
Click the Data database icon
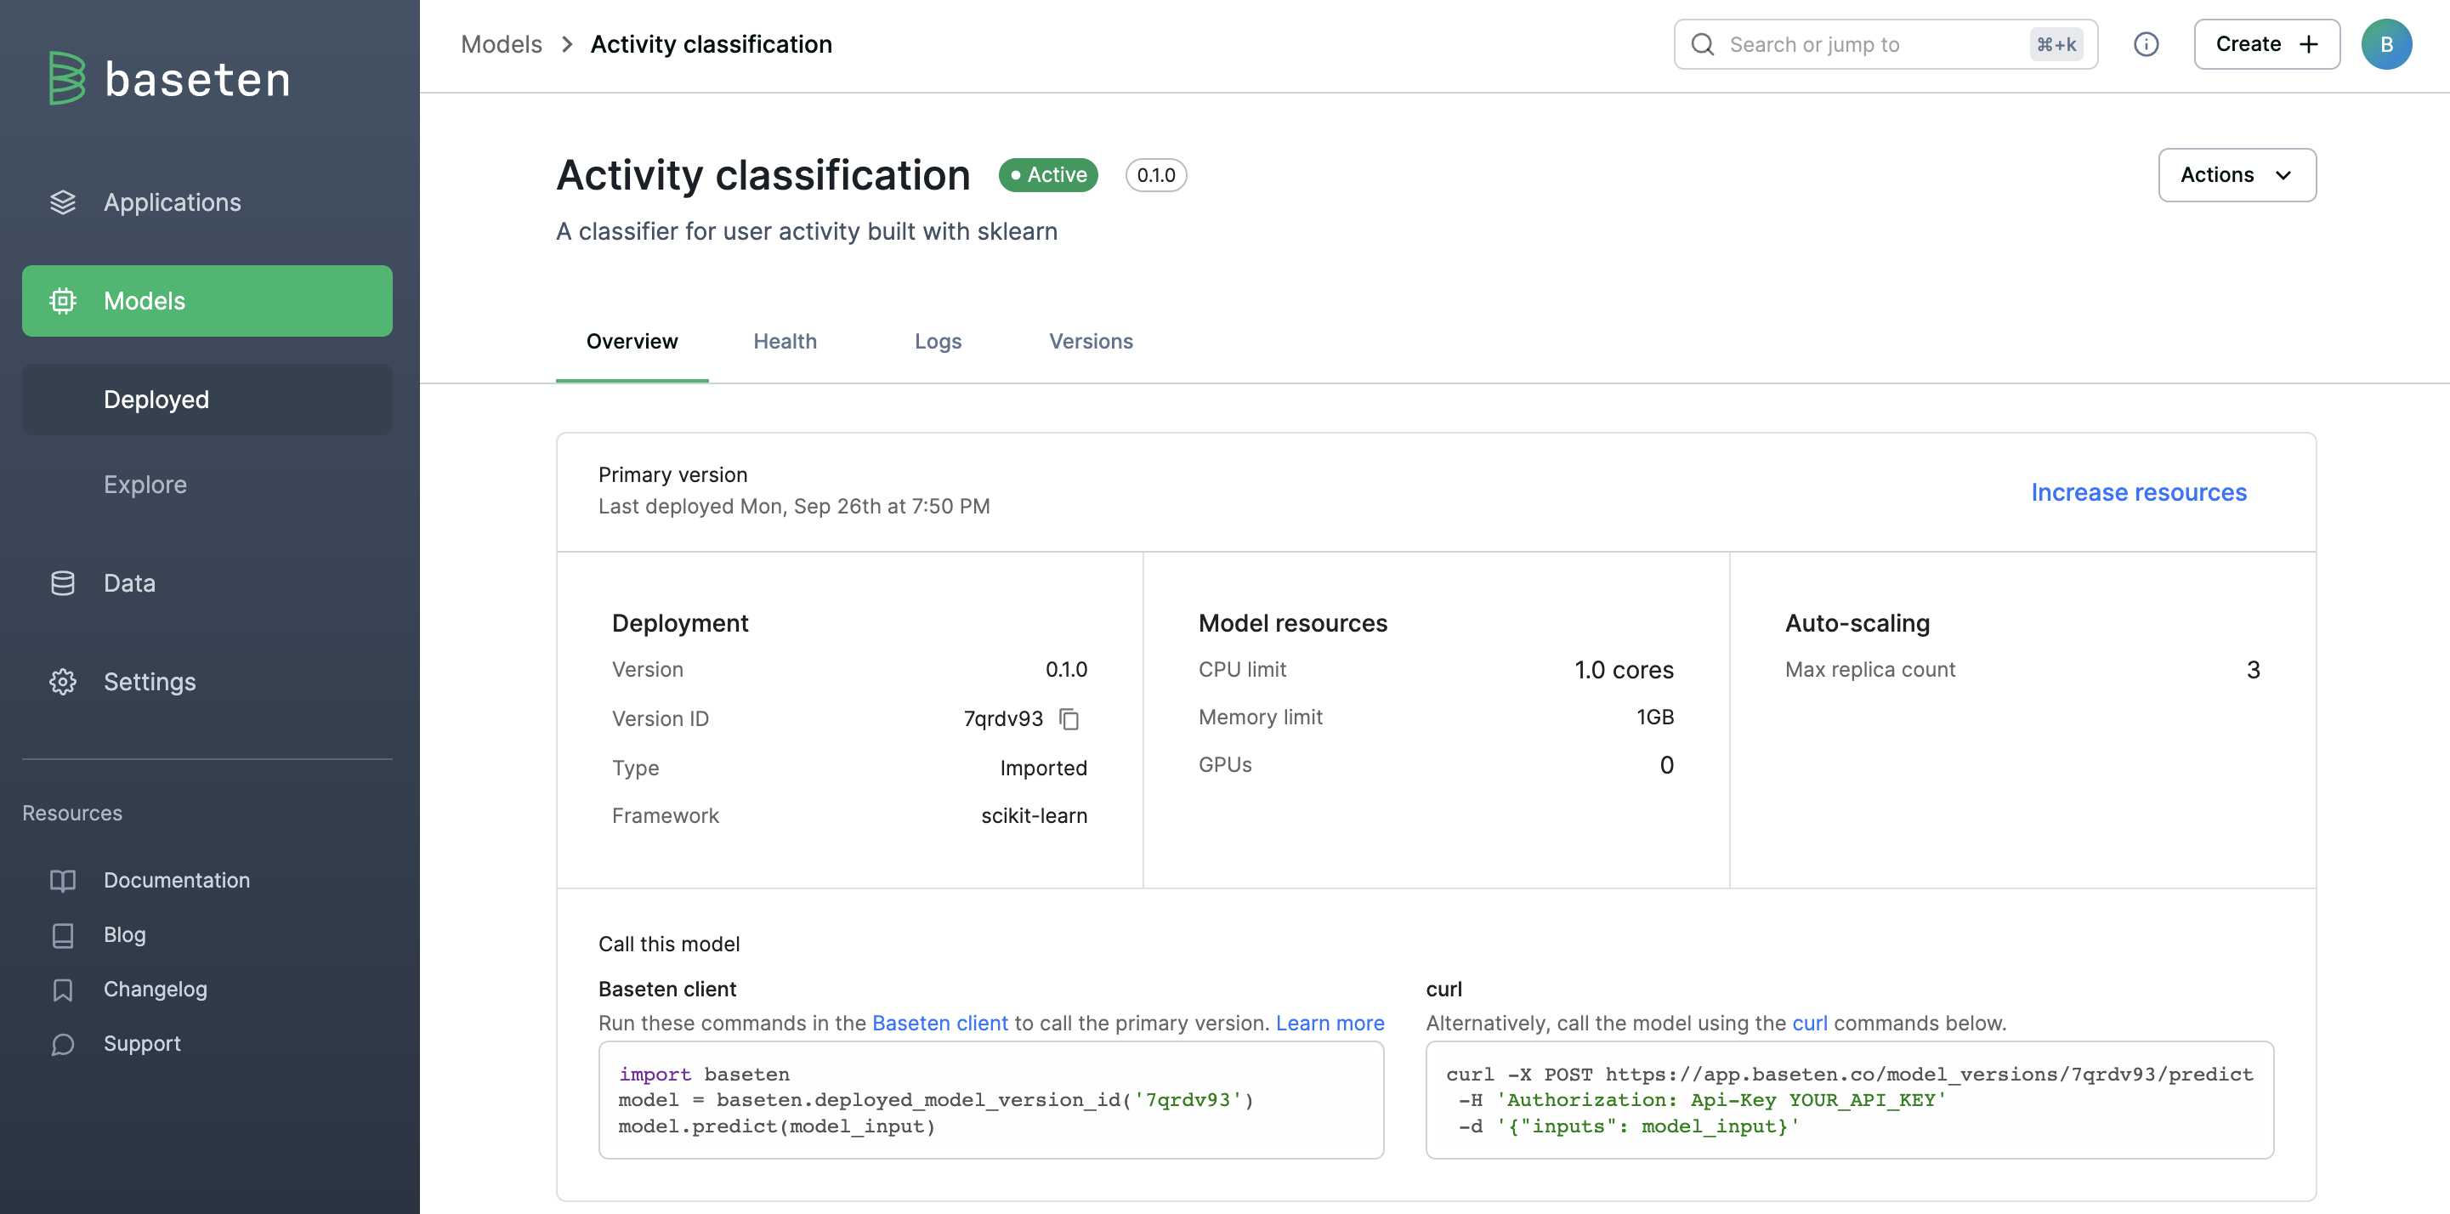pos(63,583)
